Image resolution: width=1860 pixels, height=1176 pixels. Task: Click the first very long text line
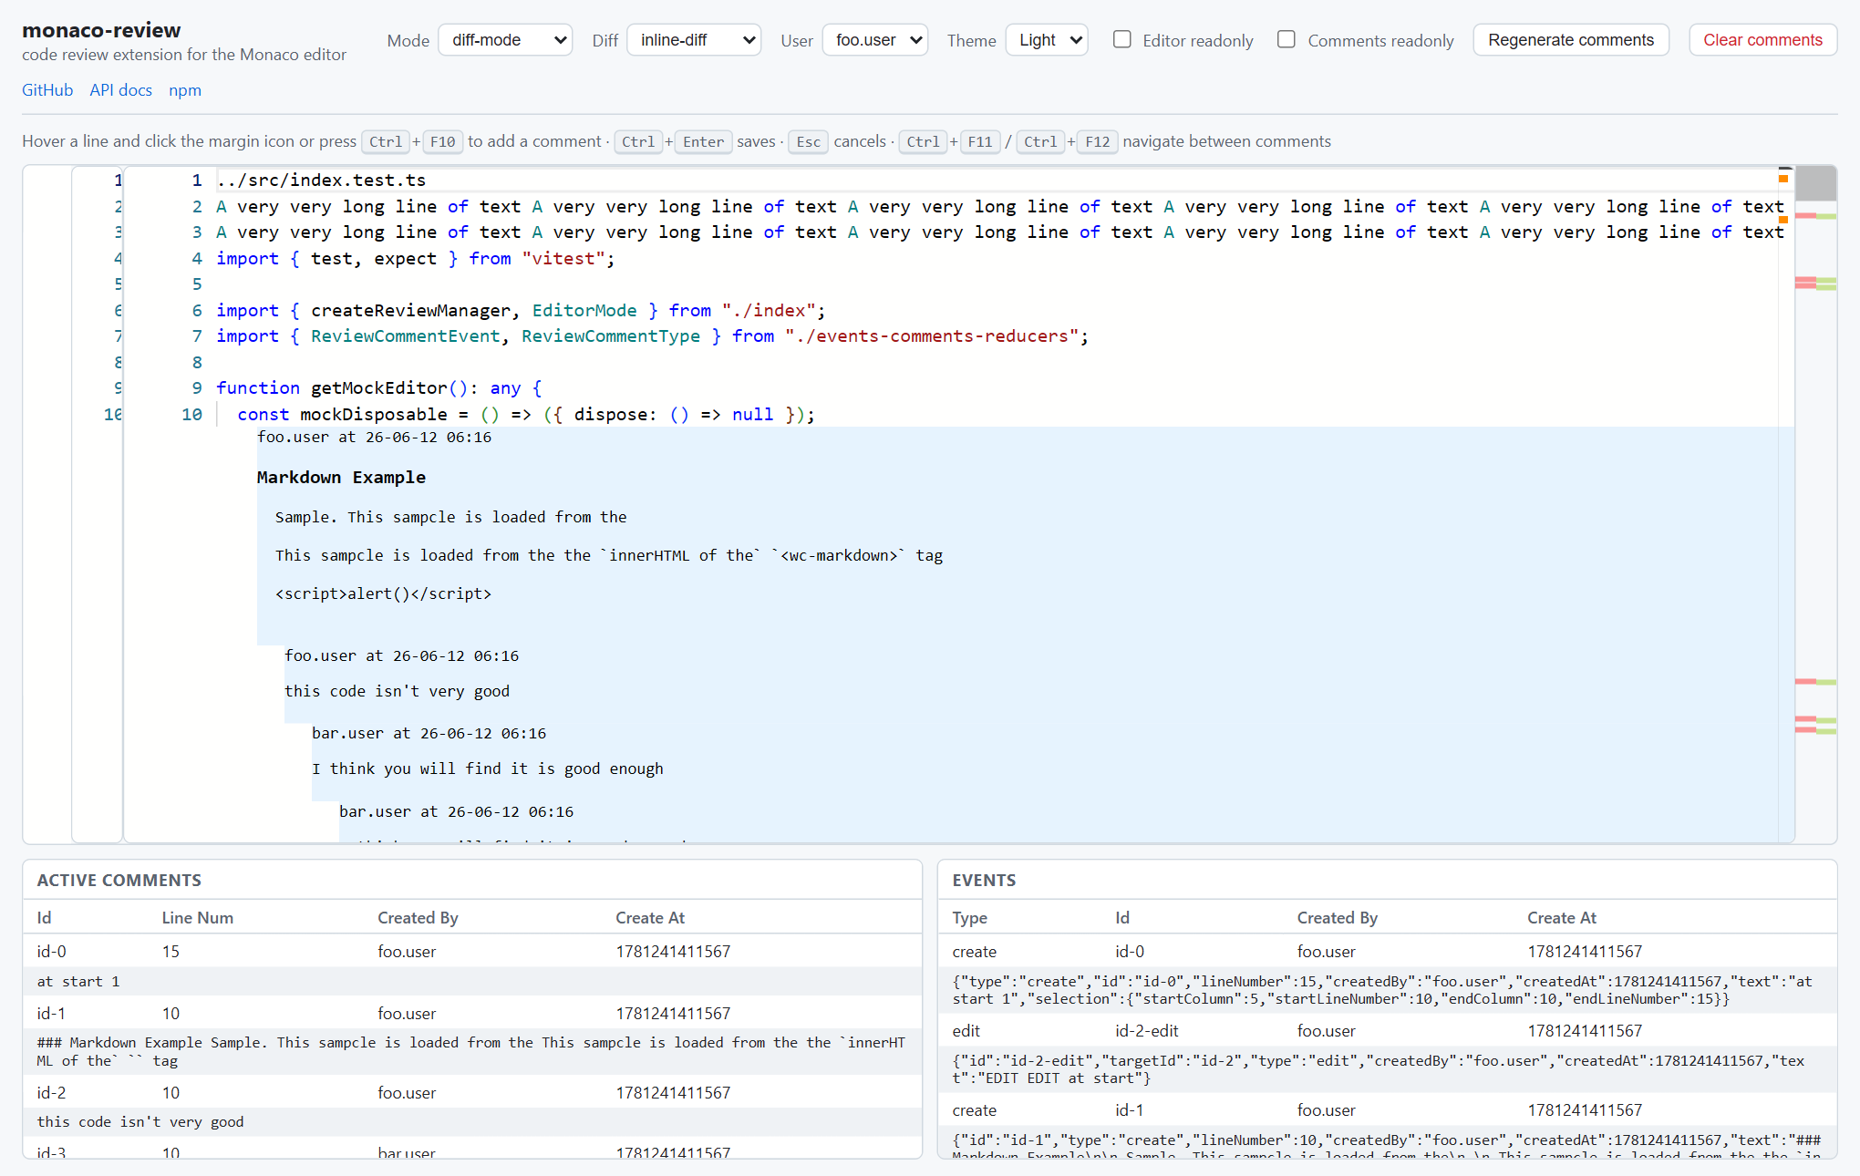point(1000,207)
